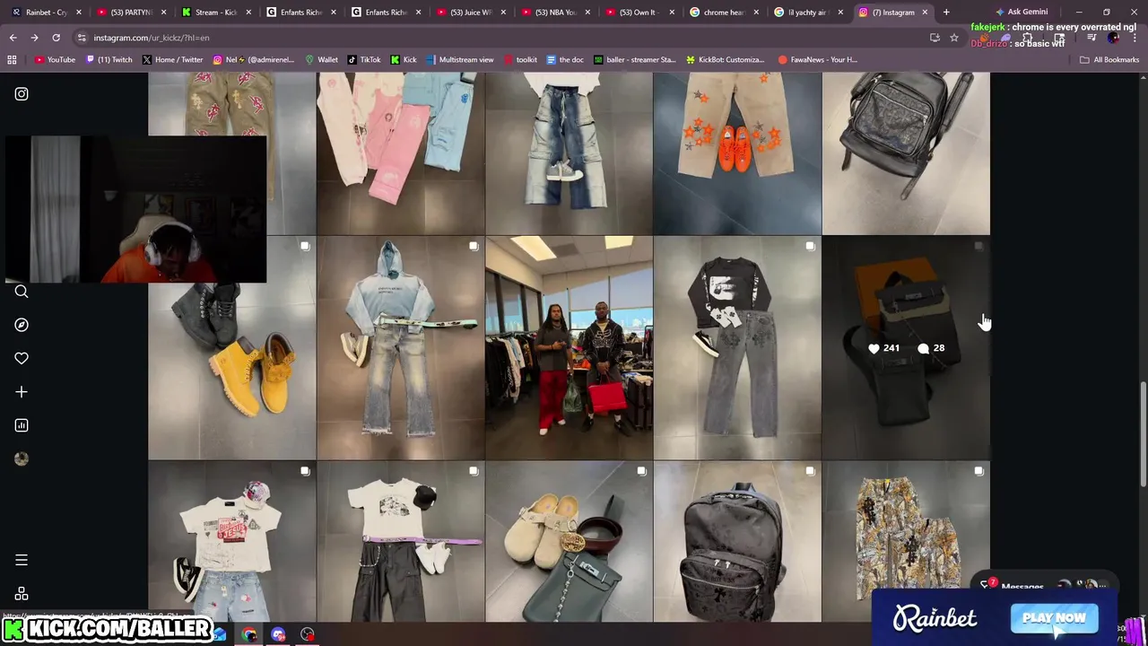Open the black backpack post
Screen dimensions: 1148x646
(737, 542)
